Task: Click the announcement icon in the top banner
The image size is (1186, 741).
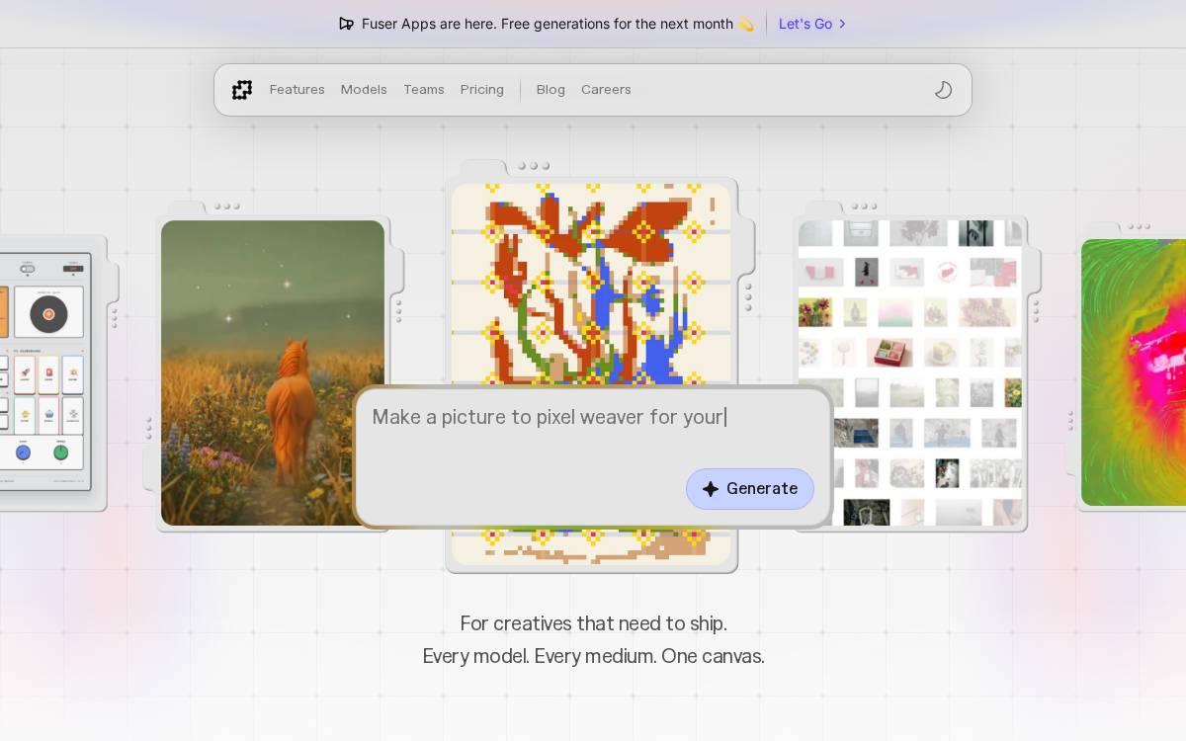Action: 346,24
